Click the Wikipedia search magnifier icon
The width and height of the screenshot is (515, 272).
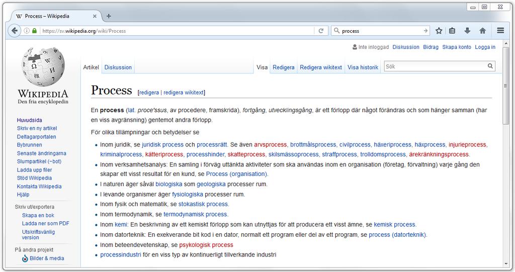point(490,66)
